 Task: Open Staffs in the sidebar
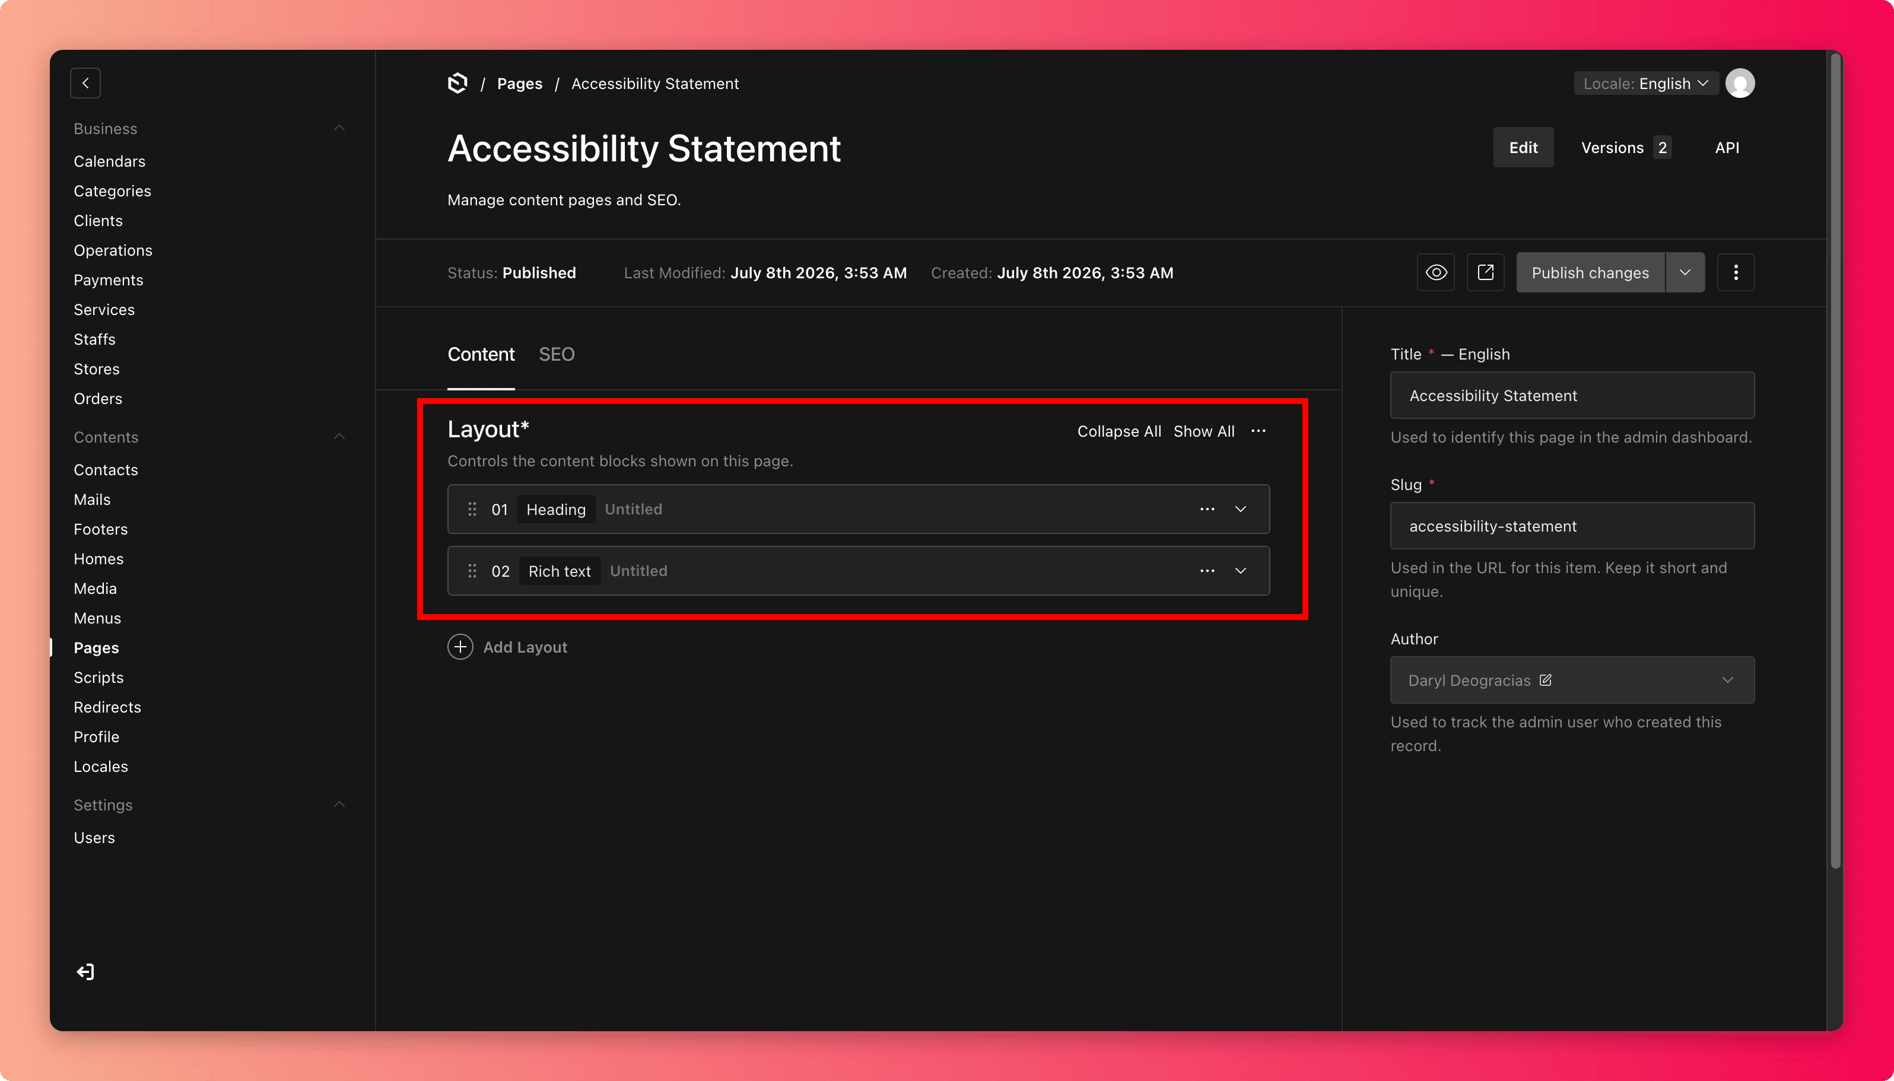coord(94,339)
